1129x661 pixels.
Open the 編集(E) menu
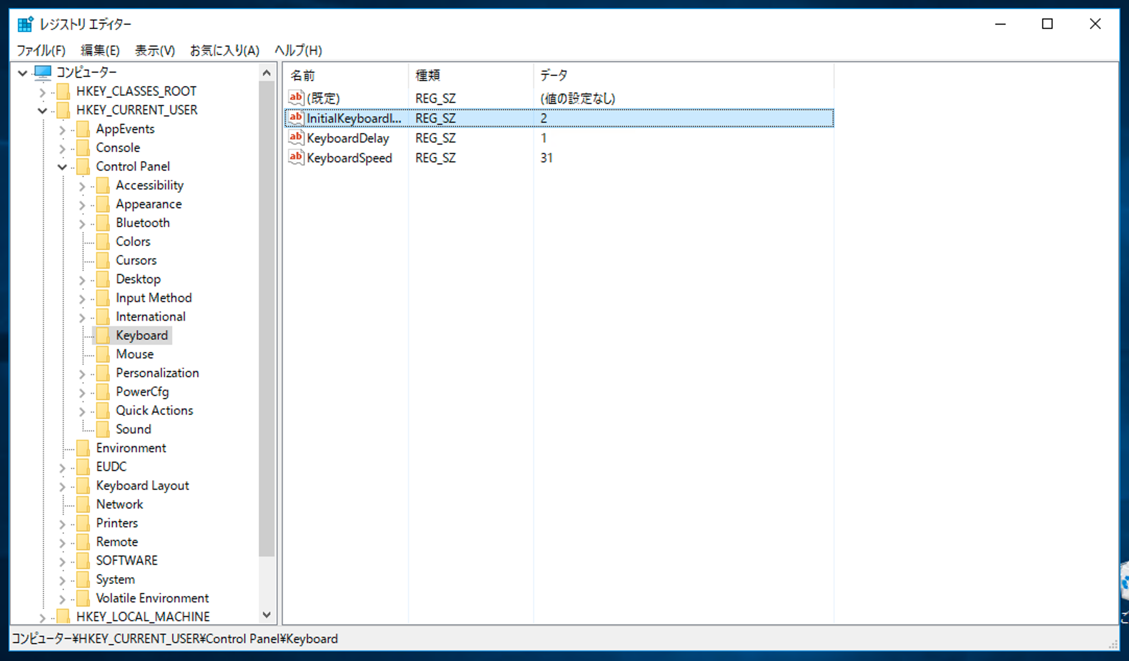100,51
